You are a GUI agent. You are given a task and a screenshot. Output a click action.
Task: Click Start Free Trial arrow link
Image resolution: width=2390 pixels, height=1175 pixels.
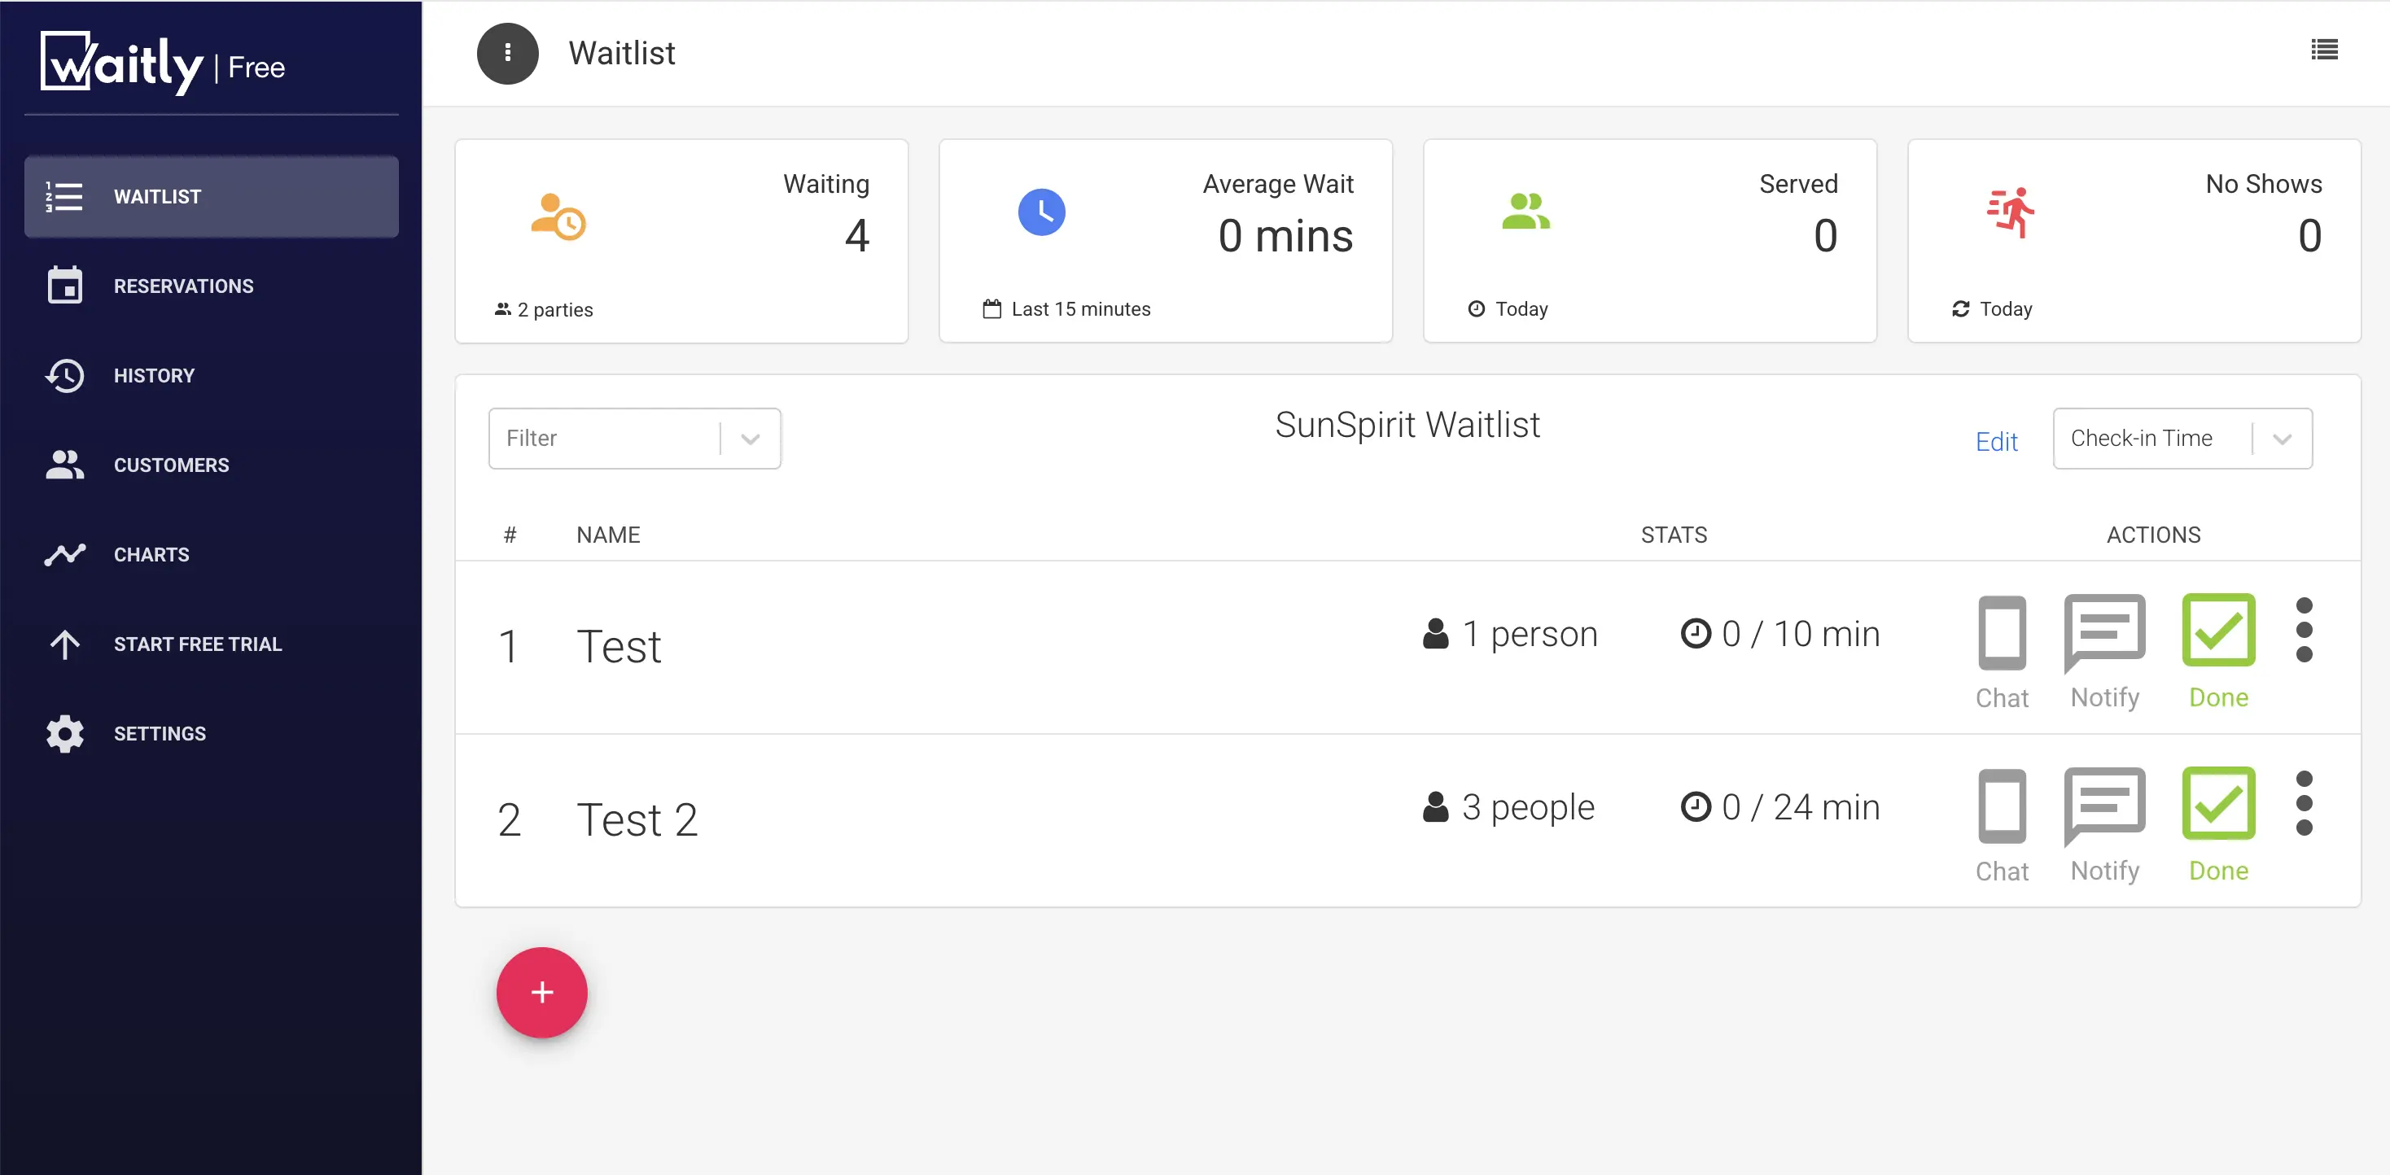tap(212, 644)
